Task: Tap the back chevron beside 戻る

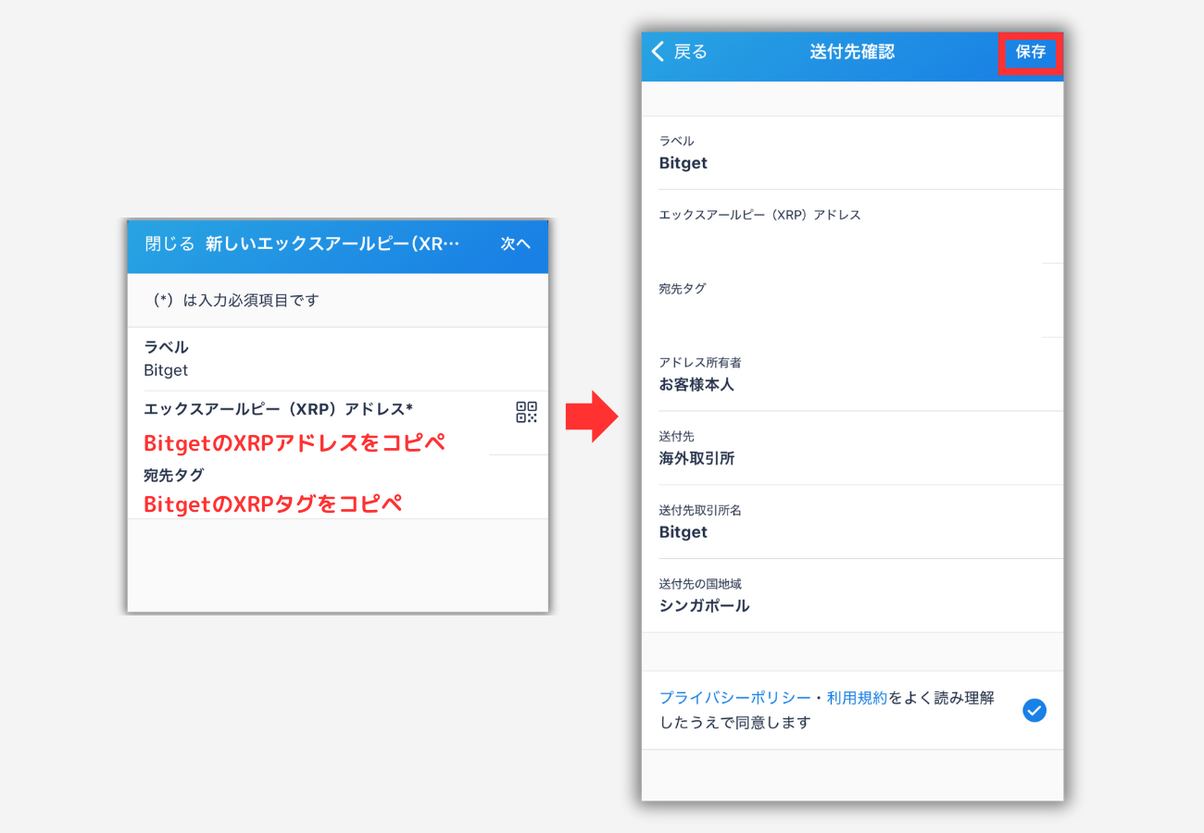Action: [x=658, y=52]
